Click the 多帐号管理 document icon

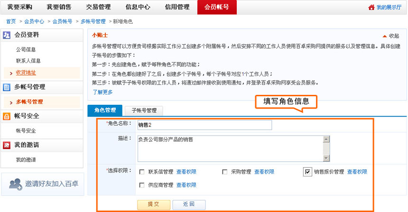click(x=7, y=87)
